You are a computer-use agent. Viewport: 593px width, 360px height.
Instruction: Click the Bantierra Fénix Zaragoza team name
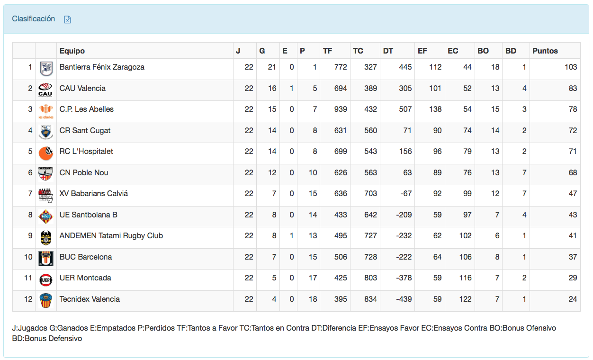[102, 67]
